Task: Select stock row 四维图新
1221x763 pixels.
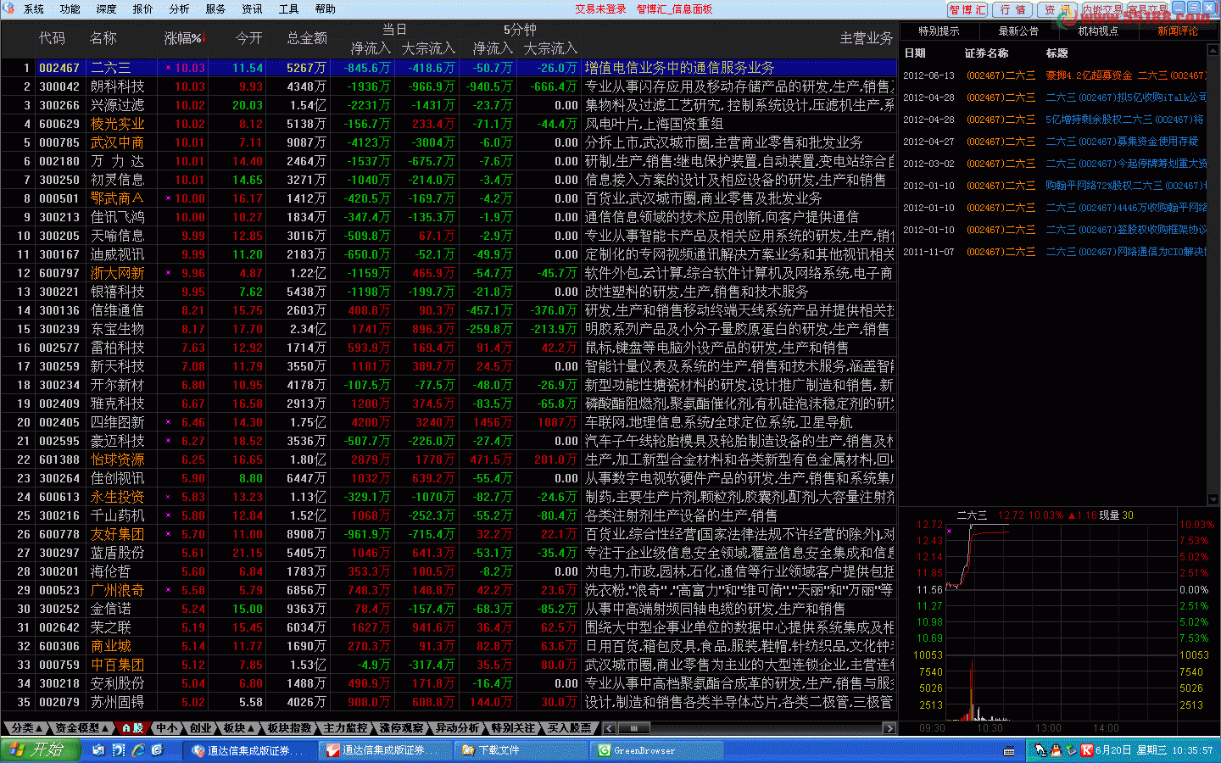Action: point(449,422)
